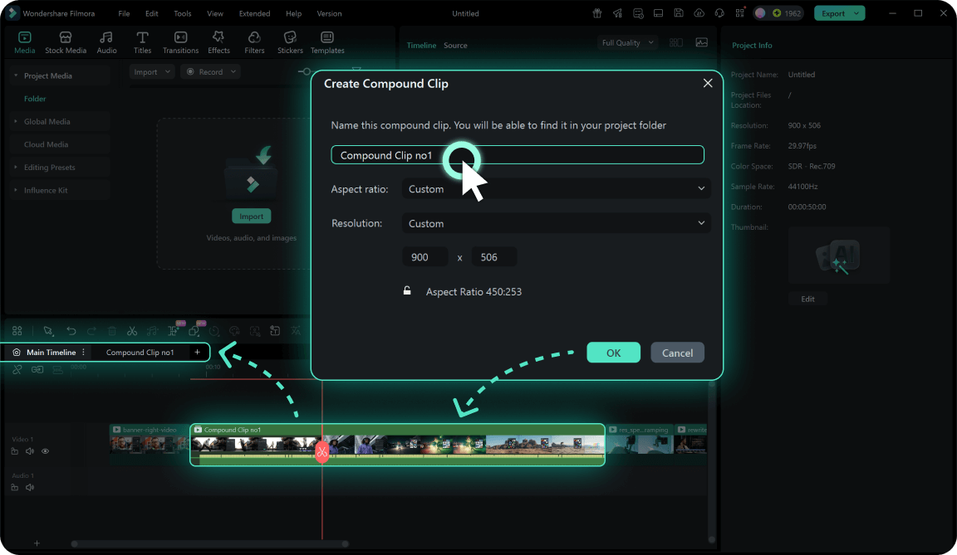This screenshot has height=555, width=957.
Task: Click the save project floppy icon
Action: [678, 13]
